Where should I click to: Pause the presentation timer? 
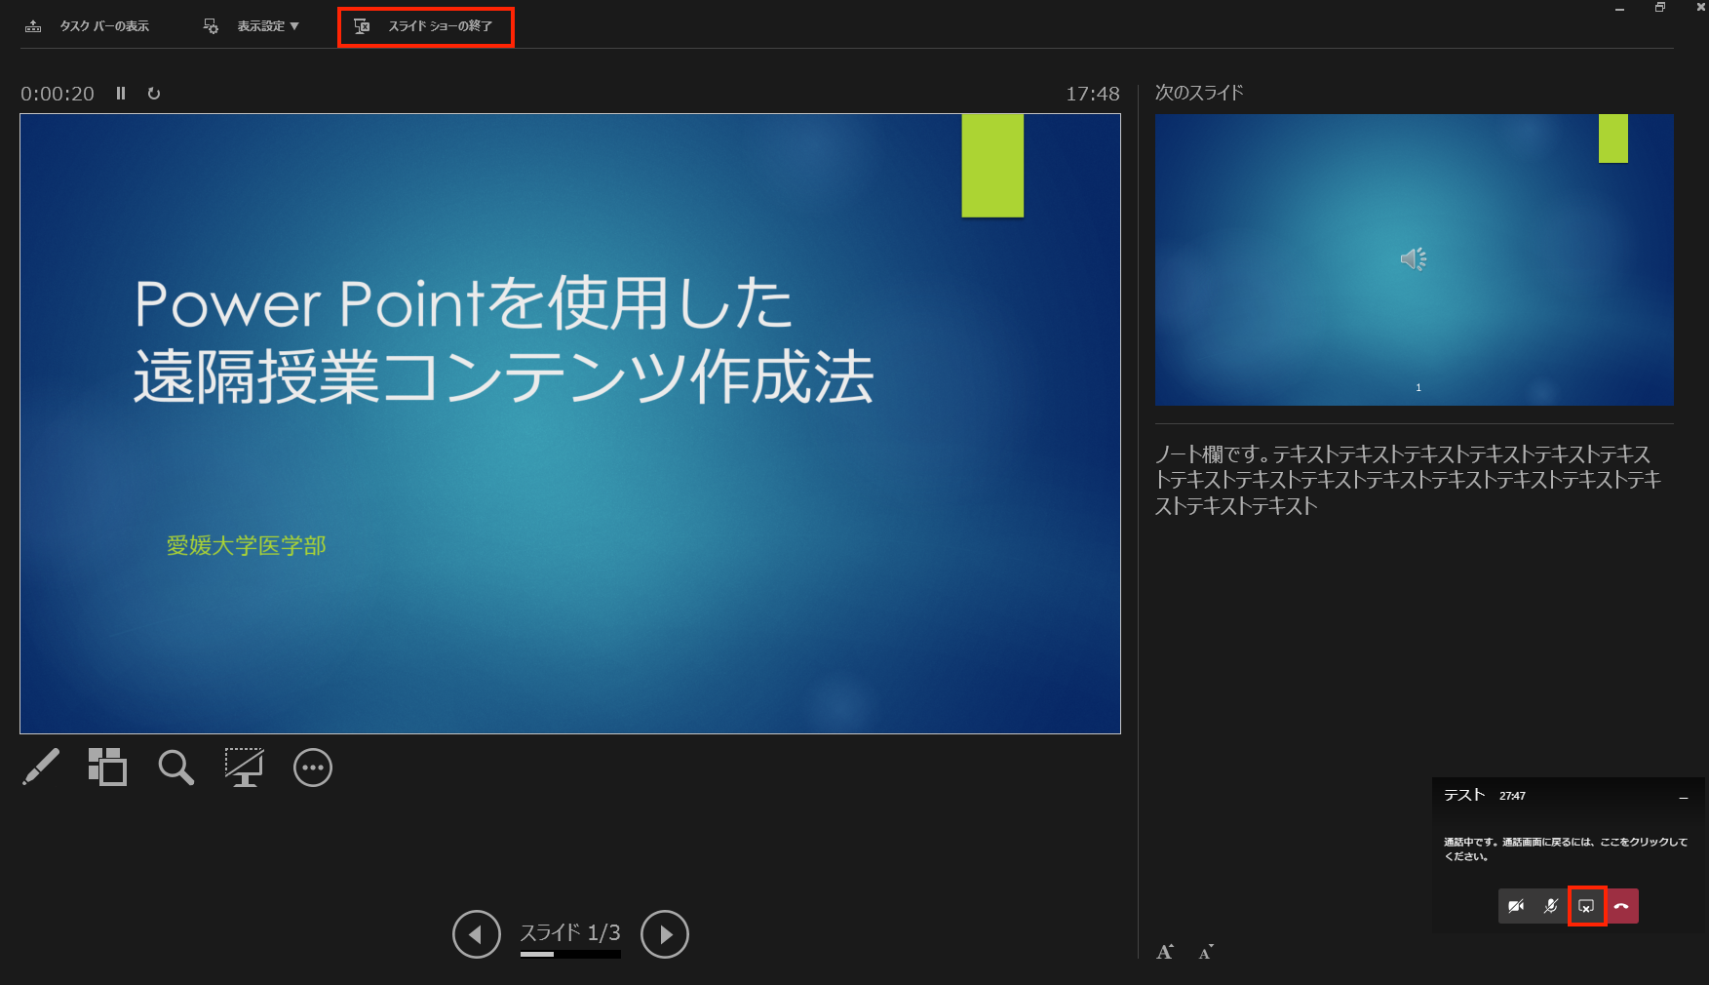point(121,94)
